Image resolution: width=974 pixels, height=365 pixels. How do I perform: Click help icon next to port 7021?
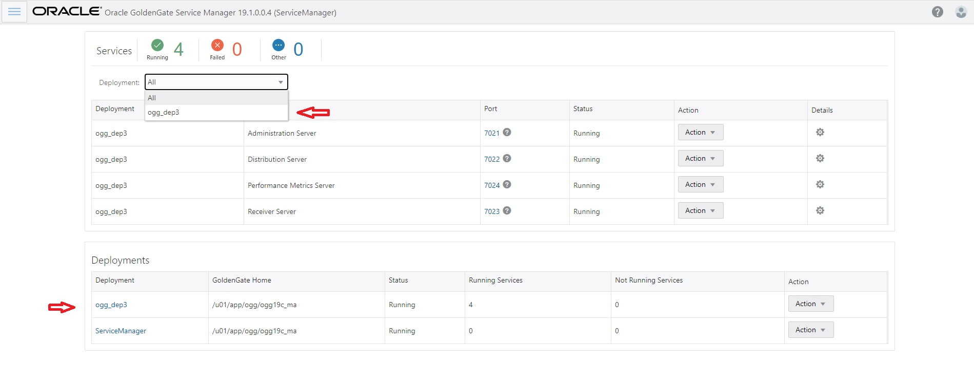507,132
